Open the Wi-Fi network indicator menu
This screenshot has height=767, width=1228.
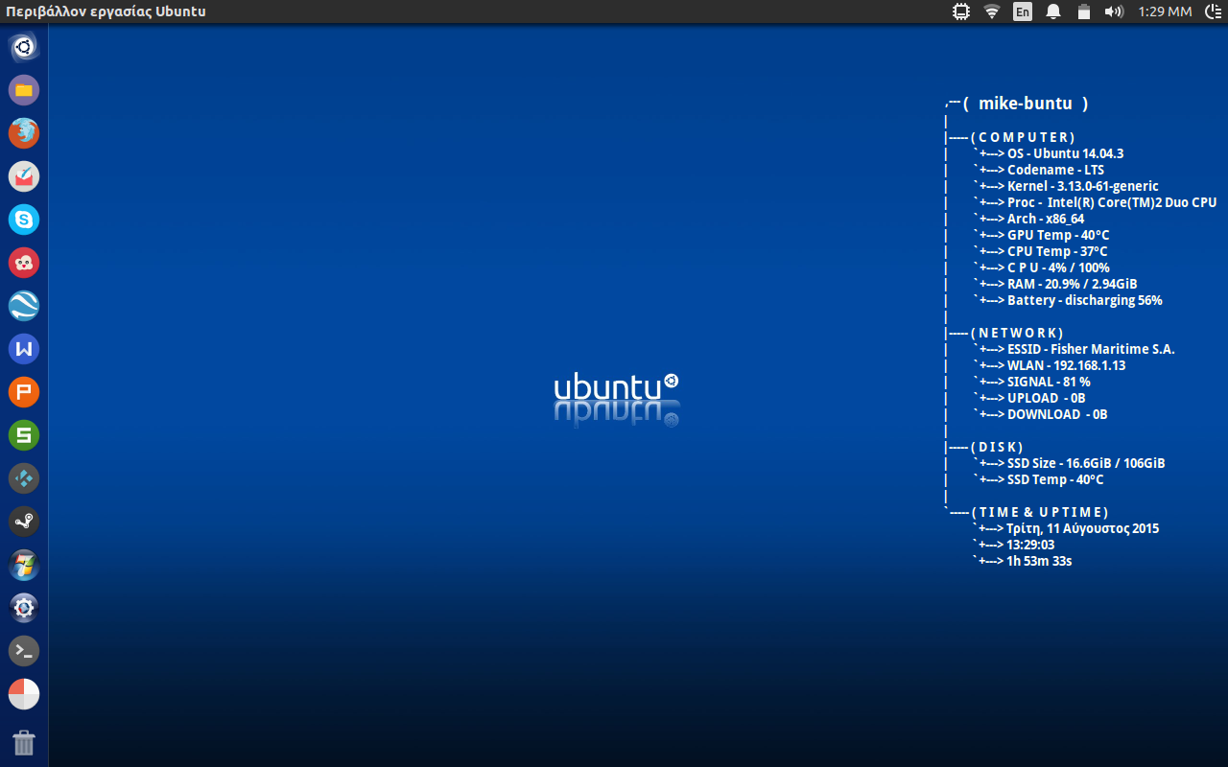pyautogui.click(x=992, y=12)
